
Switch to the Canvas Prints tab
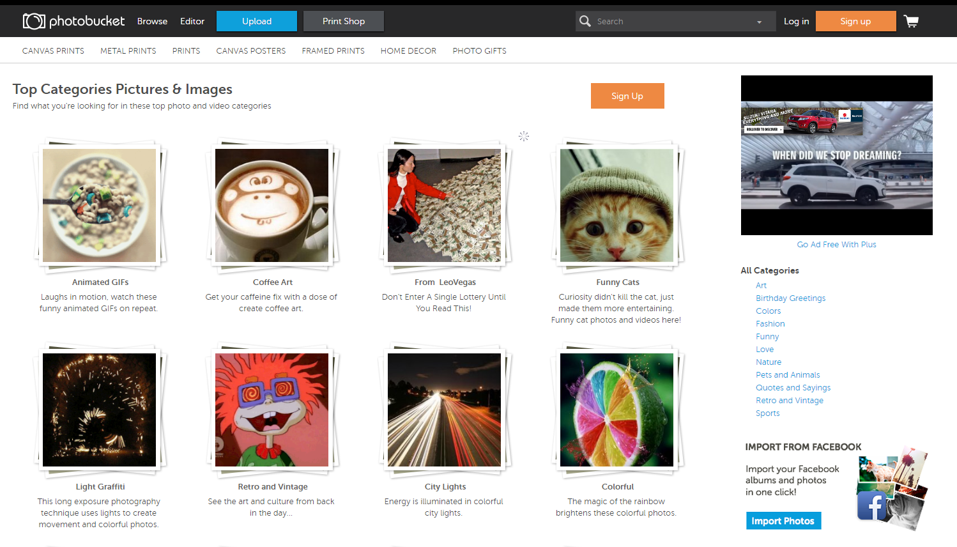(53, 50)
